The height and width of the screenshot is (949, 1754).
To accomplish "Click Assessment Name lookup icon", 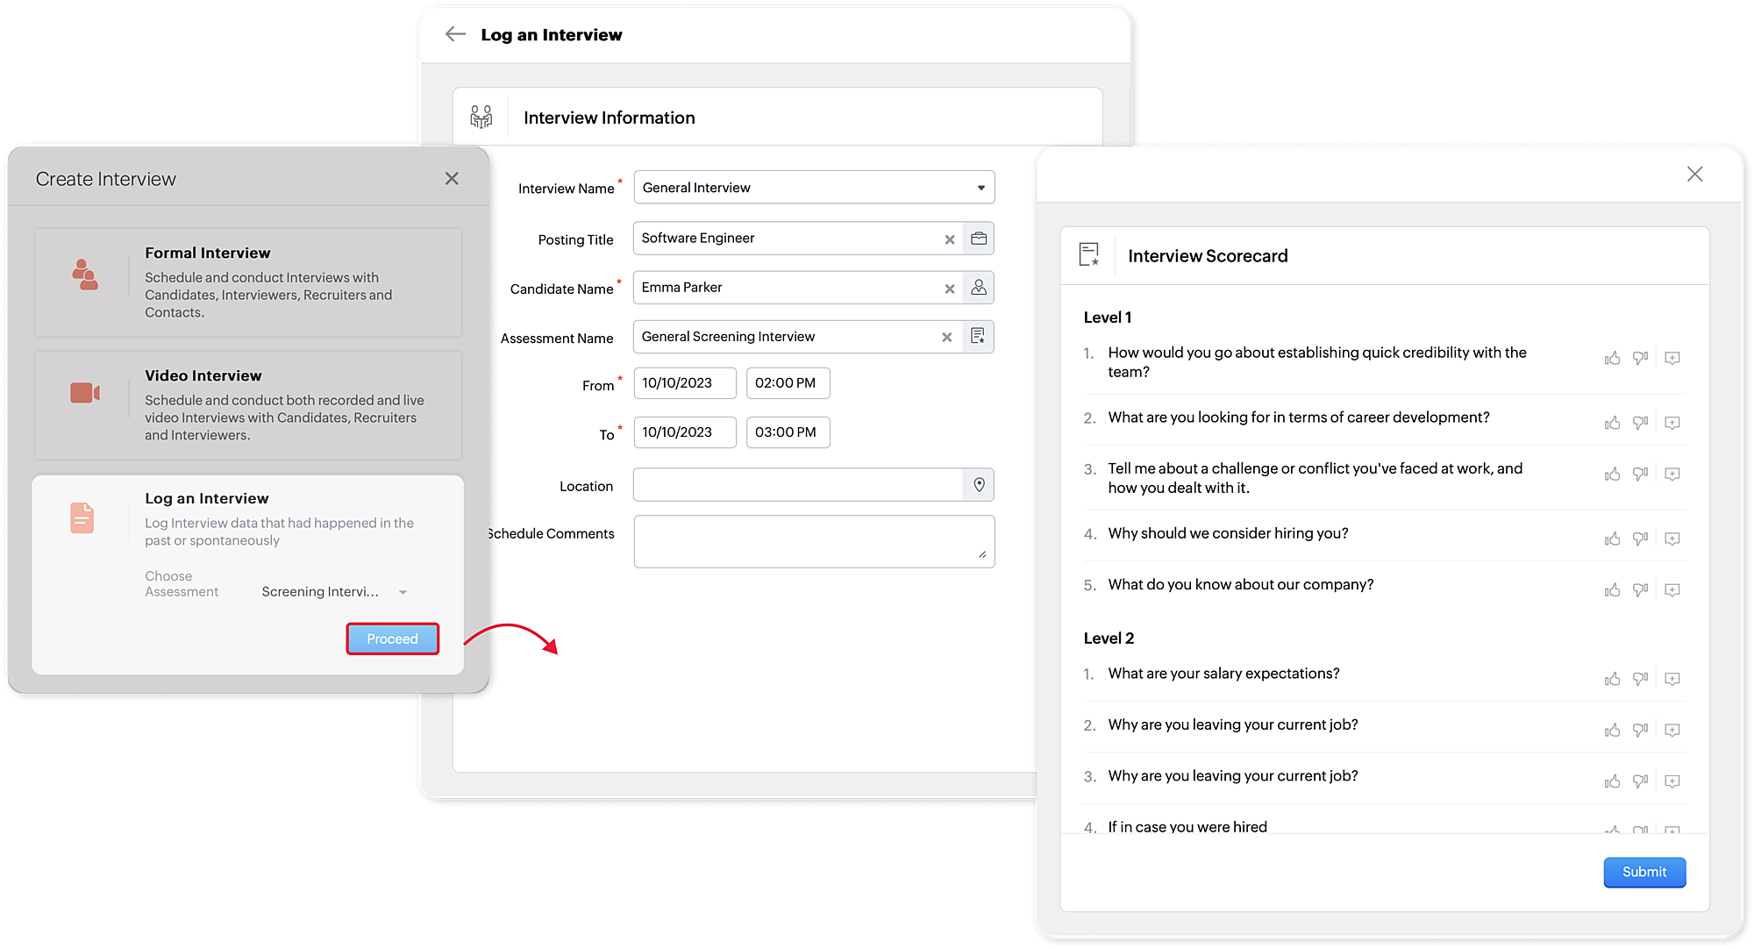I will pos(978,337).
